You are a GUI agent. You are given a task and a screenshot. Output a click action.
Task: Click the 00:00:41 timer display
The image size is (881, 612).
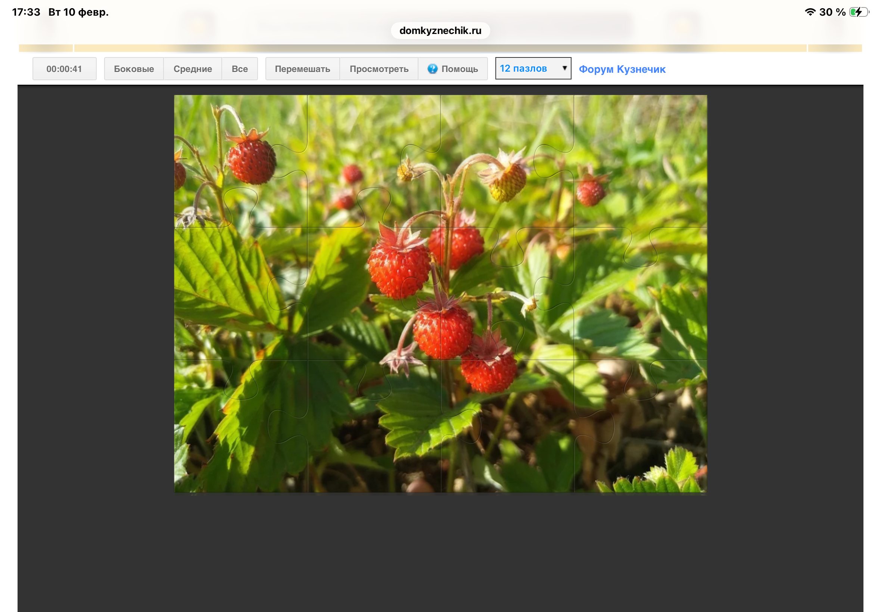click(64, 69)
